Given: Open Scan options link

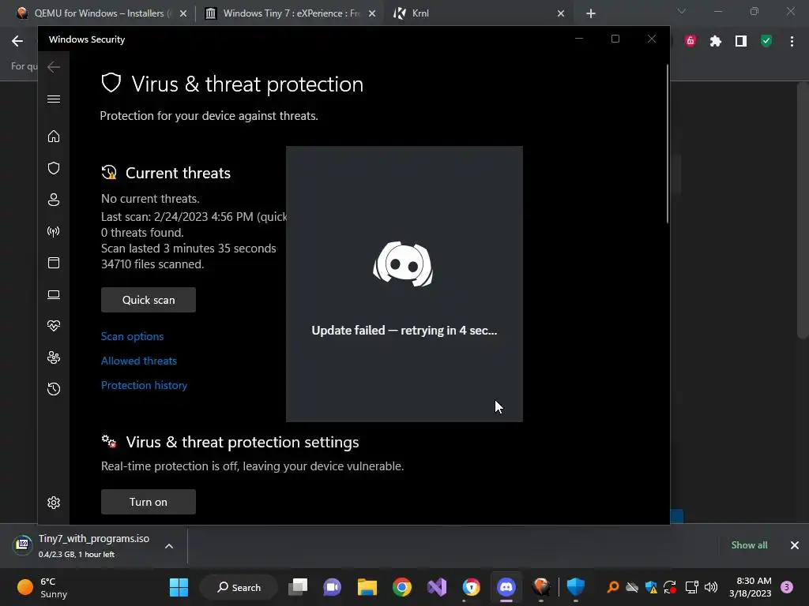Looking at the screenshot, I should click(132, 336).
